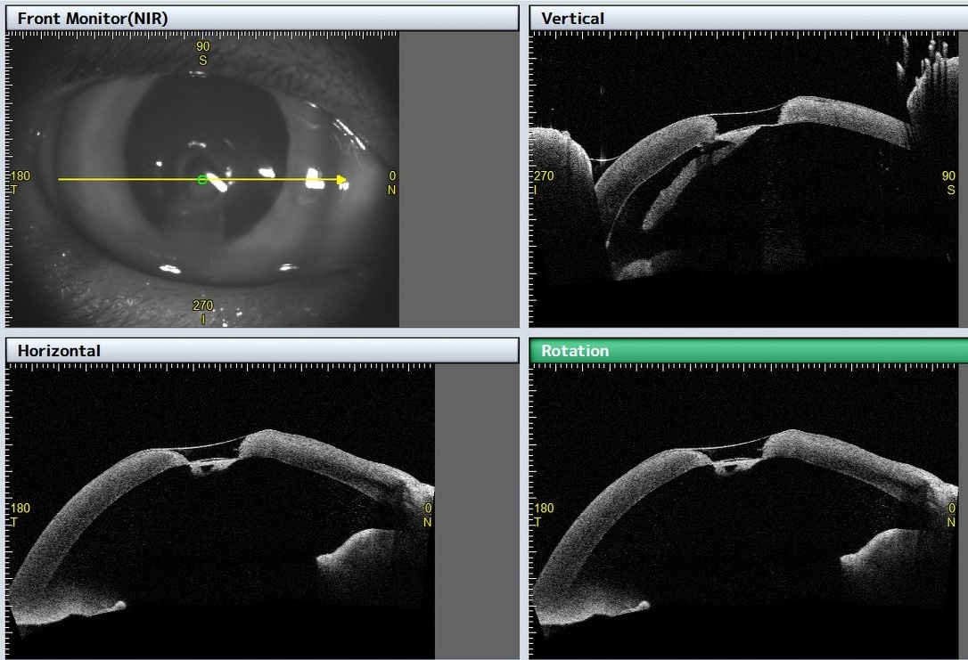Open the NIR eye image in Front Monitor

click(x=202, y=180)
